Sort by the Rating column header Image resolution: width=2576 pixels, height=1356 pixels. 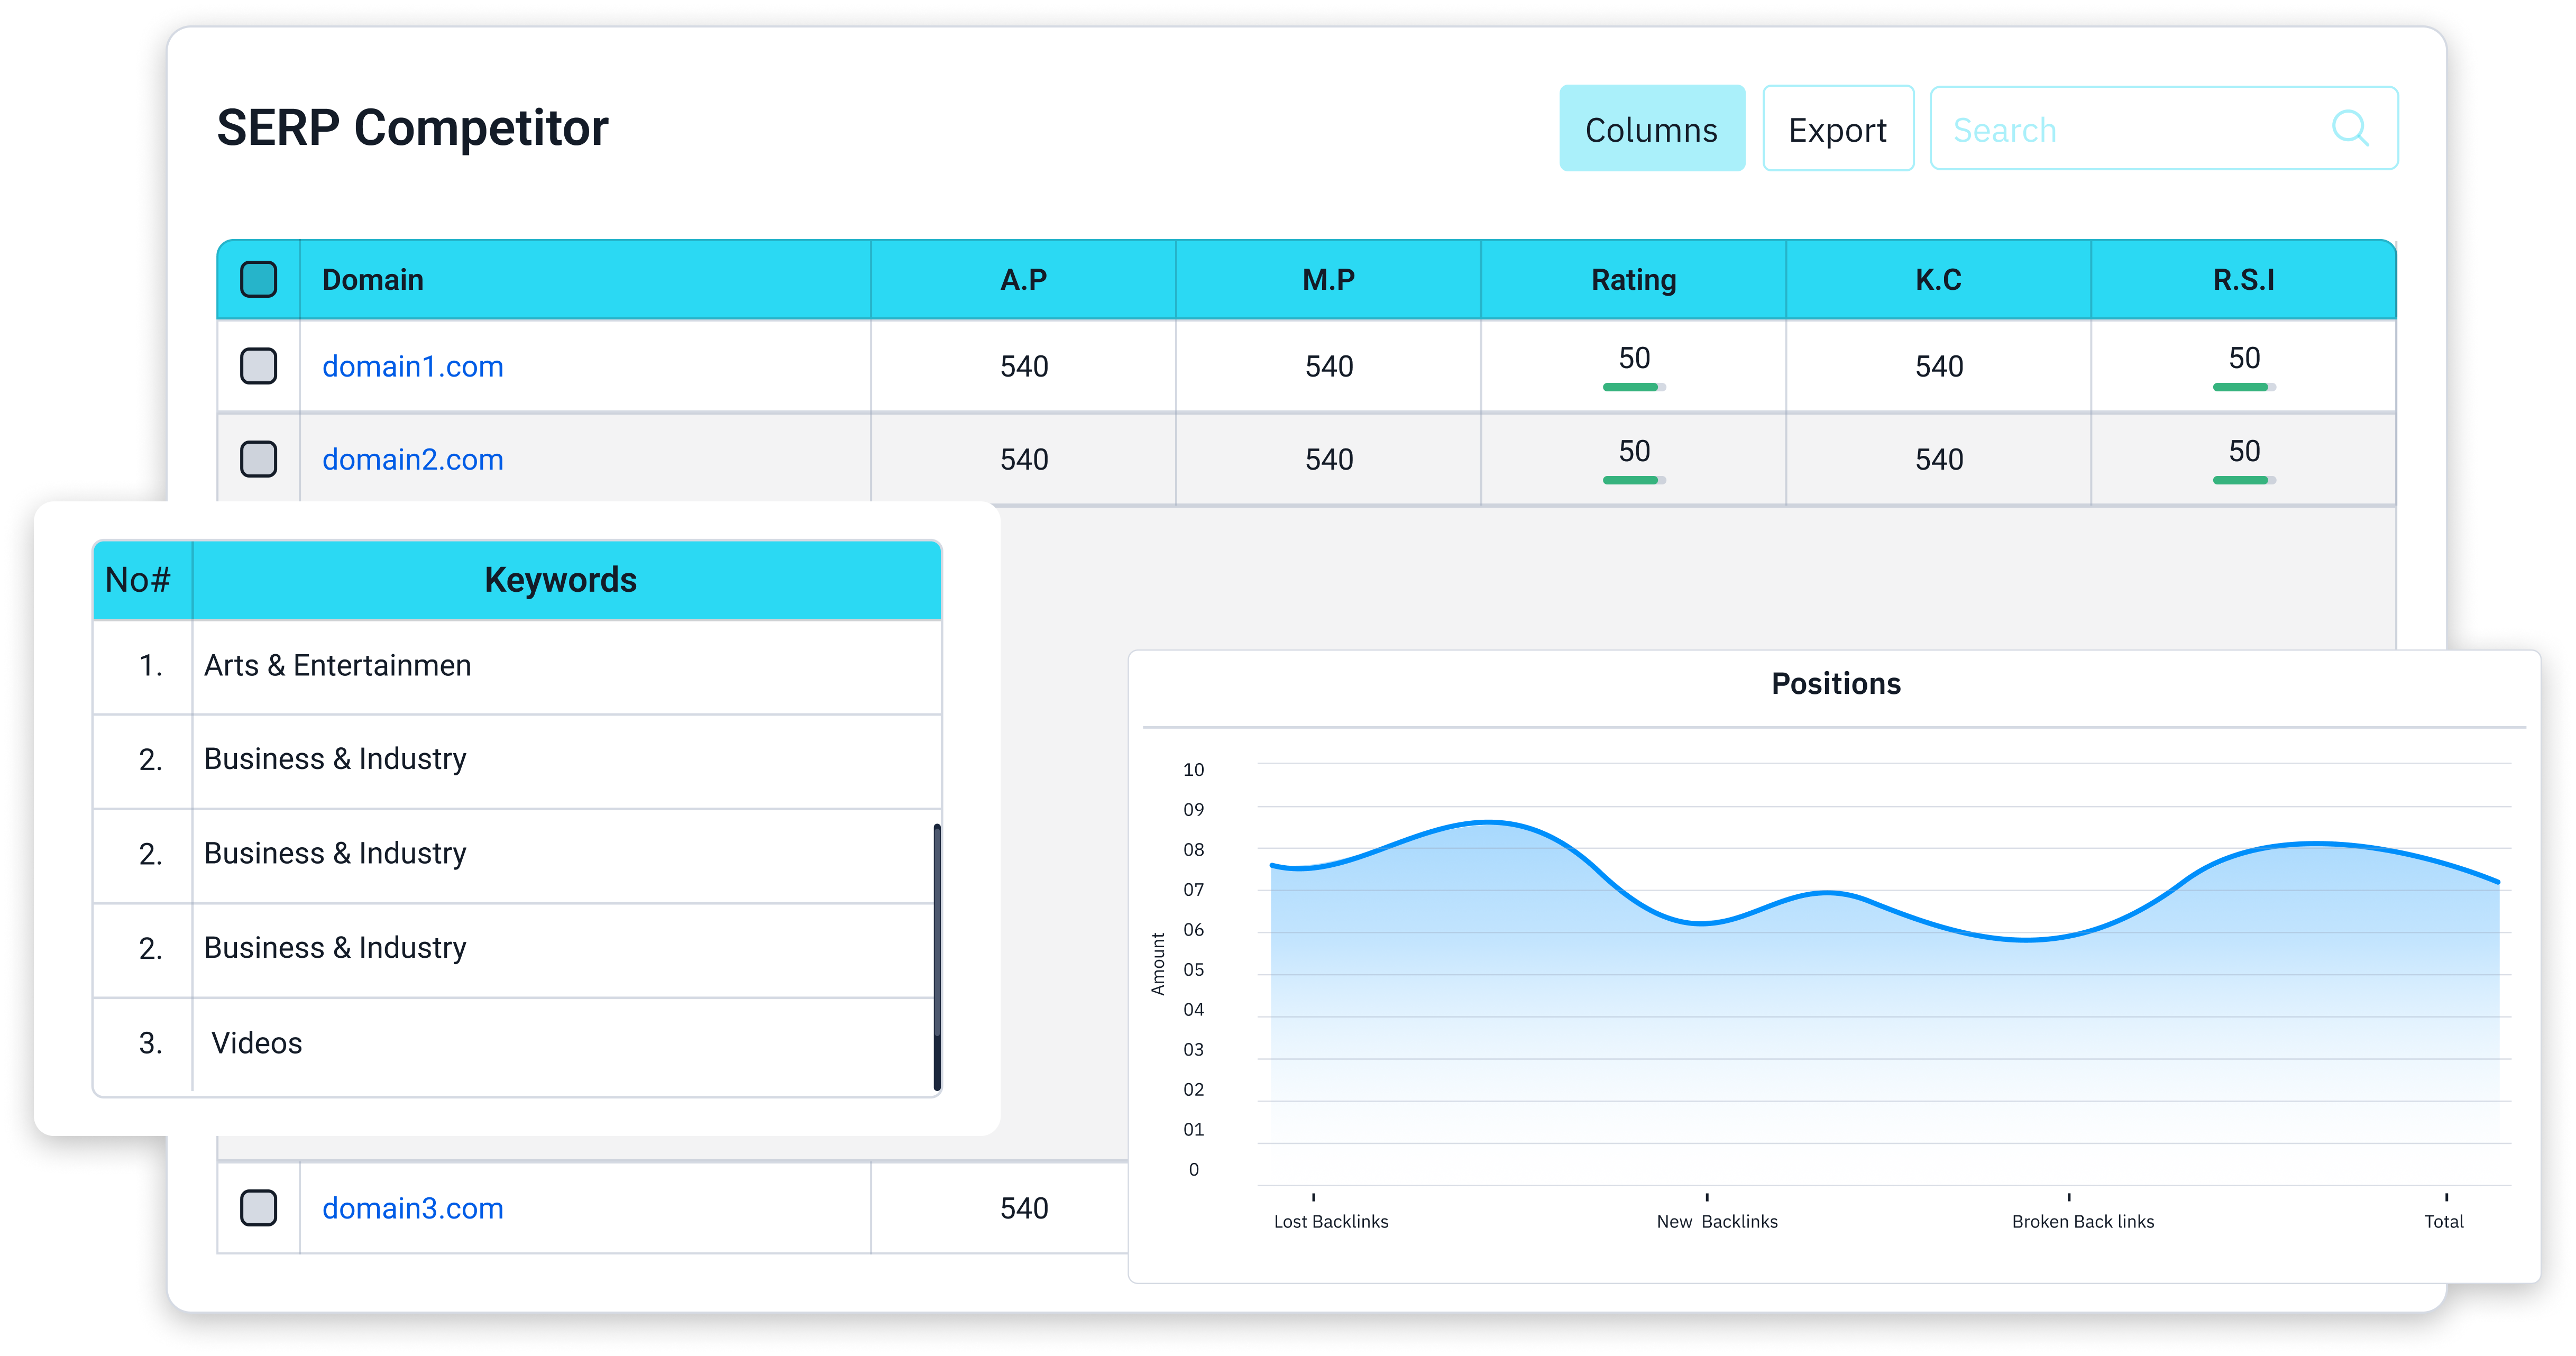(x=1633, y=280)
